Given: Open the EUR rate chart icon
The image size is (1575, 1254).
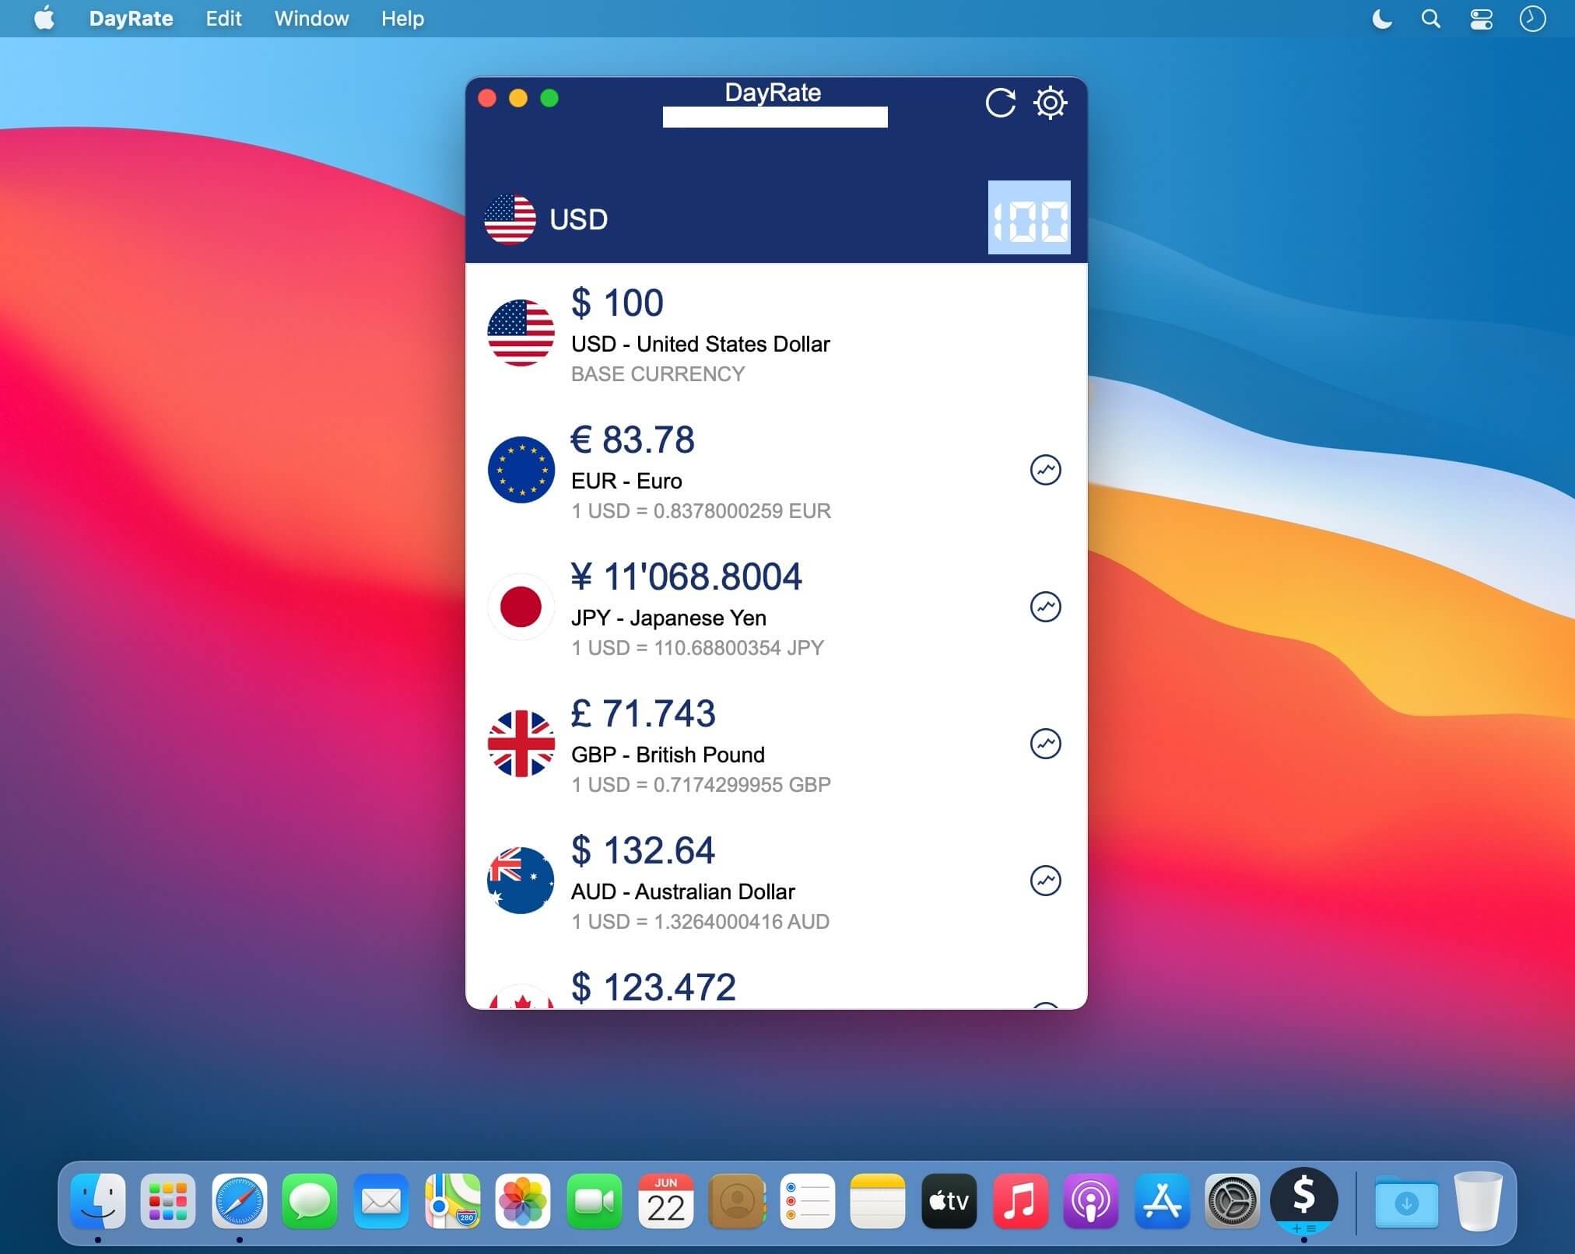Looking at the screenshot, I should tap(1045, 470).
